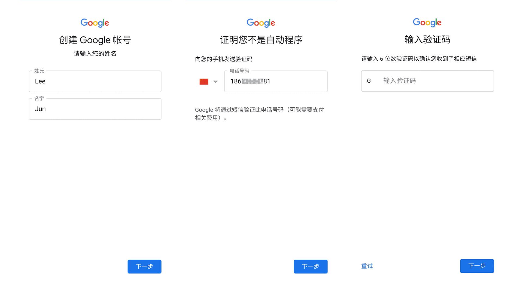Click the 6-digit code instruction text
Screen dimensions: 523x283
pyautogui.click(x=420, y=58)
